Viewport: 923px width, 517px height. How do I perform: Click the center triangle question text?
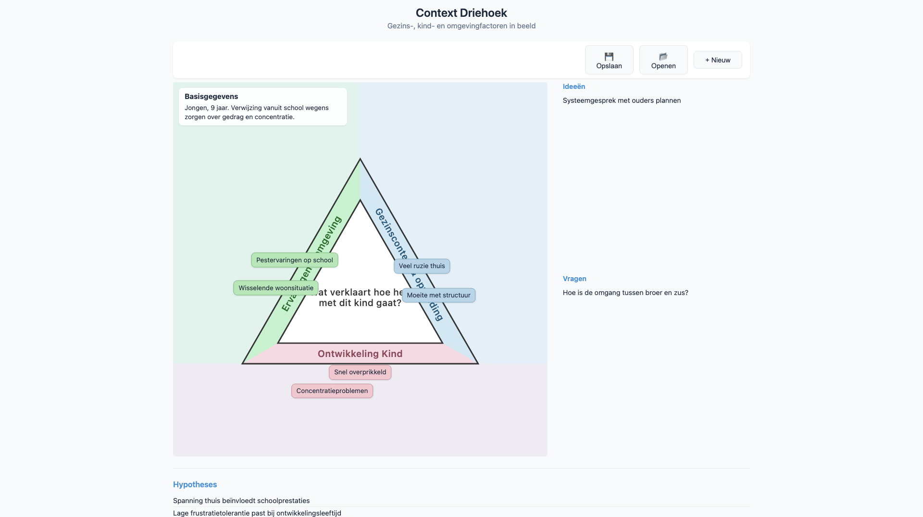(x=360, y=297)
